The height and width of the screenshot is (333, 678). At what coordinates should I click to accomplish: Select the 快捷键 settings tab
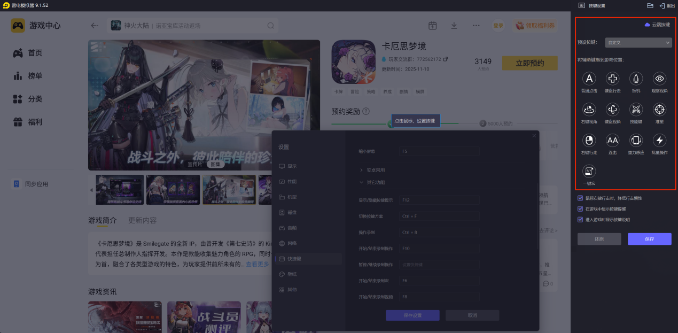tap(308, 259)
